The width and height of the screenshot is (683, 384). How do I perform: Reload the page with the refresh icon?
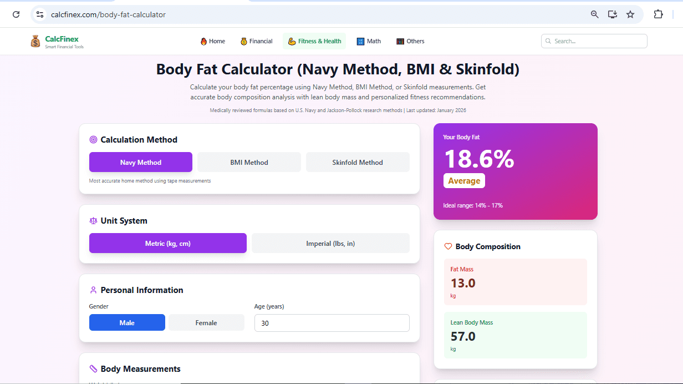(x=16, y=14)
